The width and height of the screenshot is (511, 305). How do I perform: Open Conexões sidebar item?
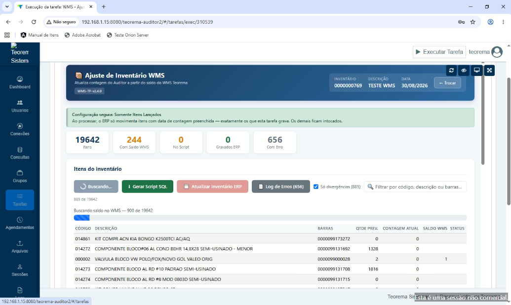click(20, 129)
